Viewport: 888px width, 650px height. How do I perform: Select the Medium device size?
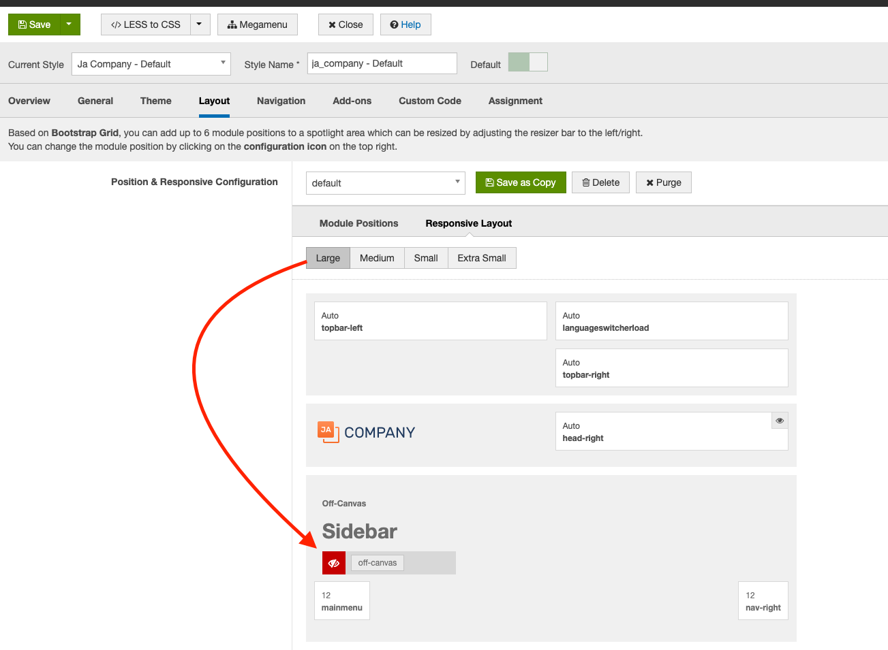tap(377, 258)
